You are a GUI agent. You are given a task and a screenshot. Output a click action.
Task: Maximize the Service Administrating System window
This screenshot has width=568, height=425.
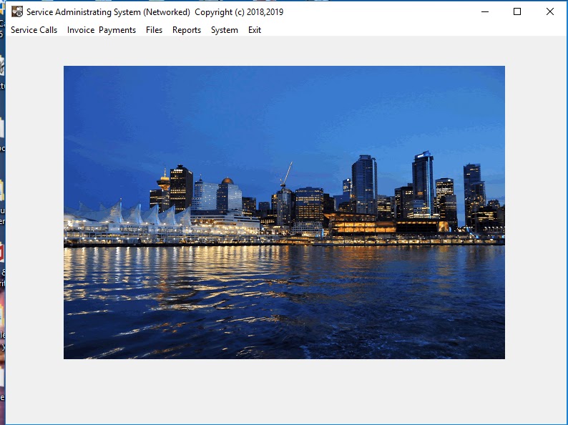click(517, 12)
